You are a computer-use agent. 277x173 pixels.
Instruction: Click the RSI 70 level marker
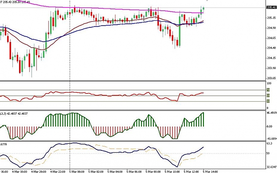point(268,90)
